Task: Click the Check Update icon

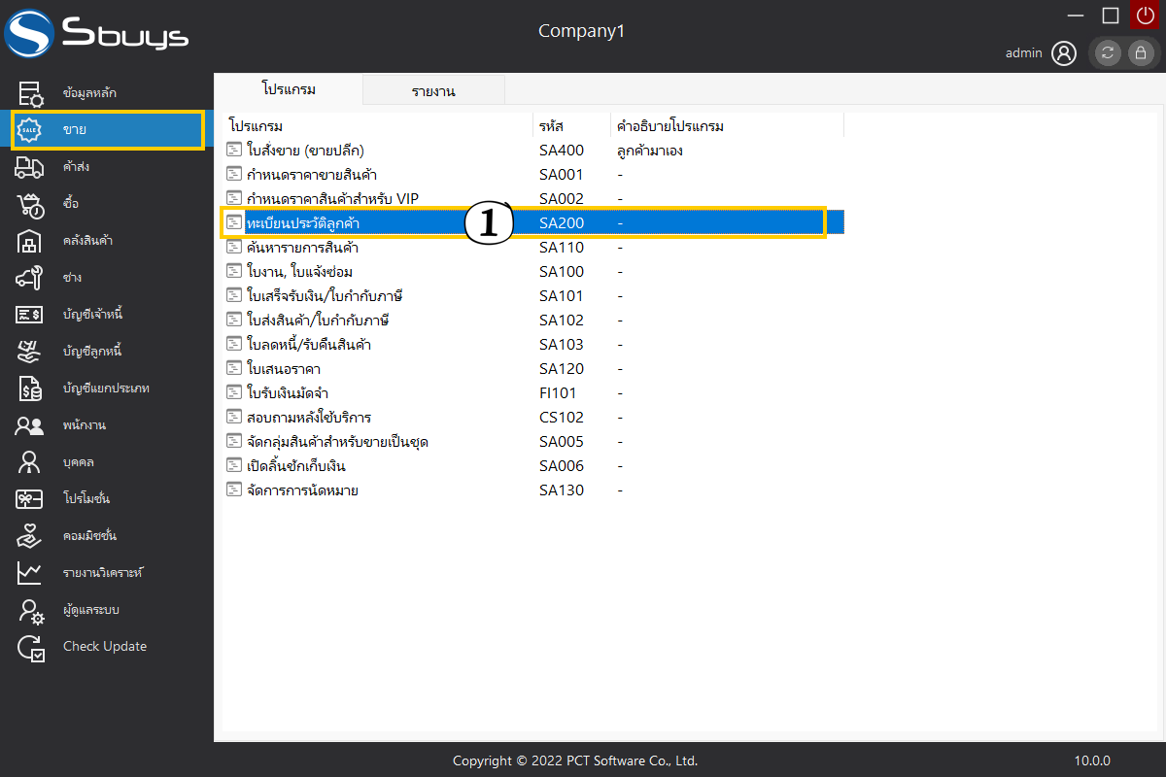Action: coord(30,647)
